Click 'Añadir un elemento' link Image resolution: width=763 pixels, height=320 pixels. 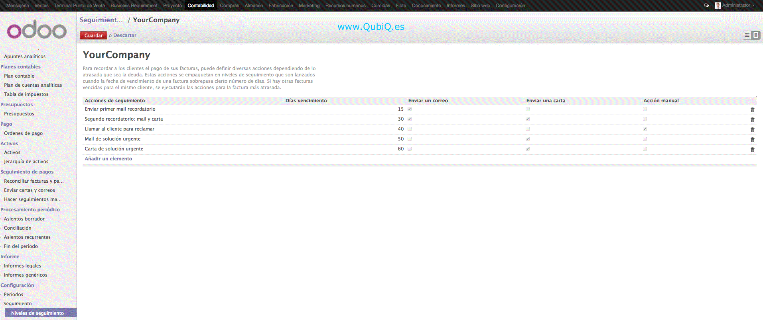(x=108, y=159)
